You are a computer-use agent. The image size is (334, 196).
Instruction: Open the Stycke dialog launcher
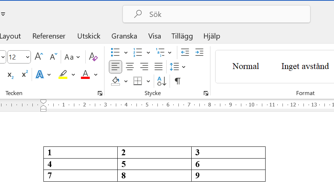click(x=206, y=93)
